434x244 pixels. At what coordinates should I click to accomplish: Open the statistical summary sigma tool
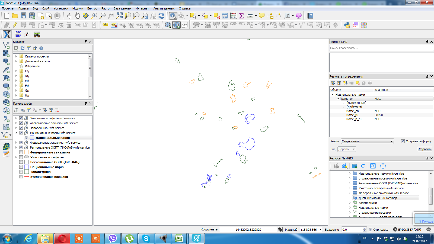(241, 16)
